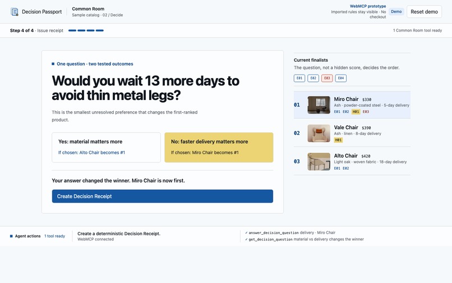
Task: Select Yes: material matters more option
Action: tap(106, 147)
